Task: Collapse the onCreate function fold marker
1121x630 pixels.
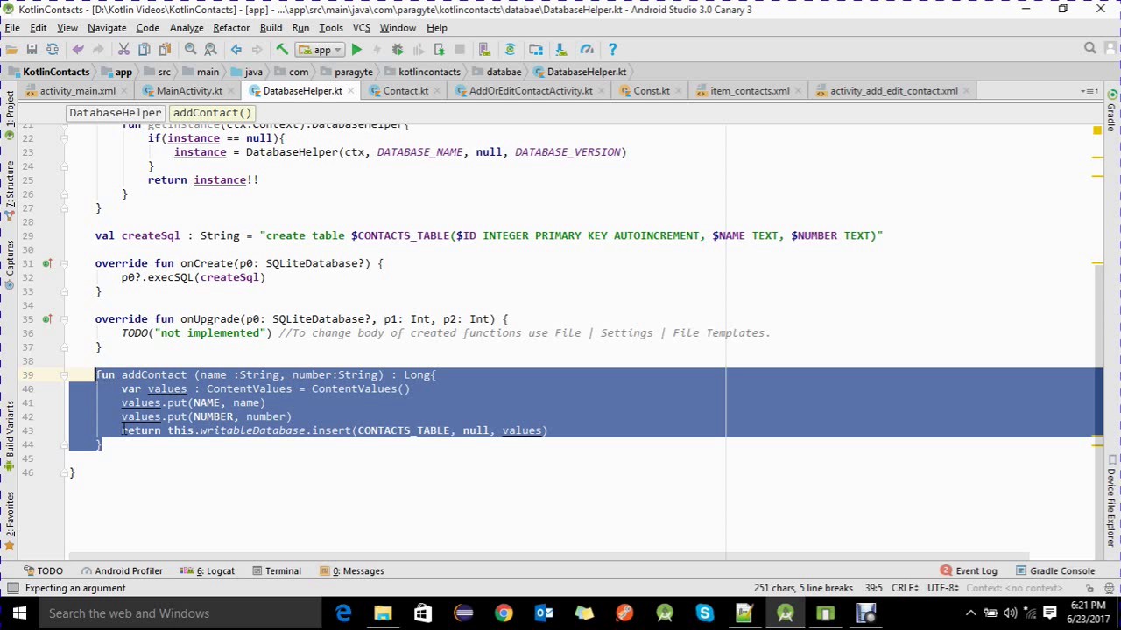Action: pyautogui.click(x=64, y=263)
